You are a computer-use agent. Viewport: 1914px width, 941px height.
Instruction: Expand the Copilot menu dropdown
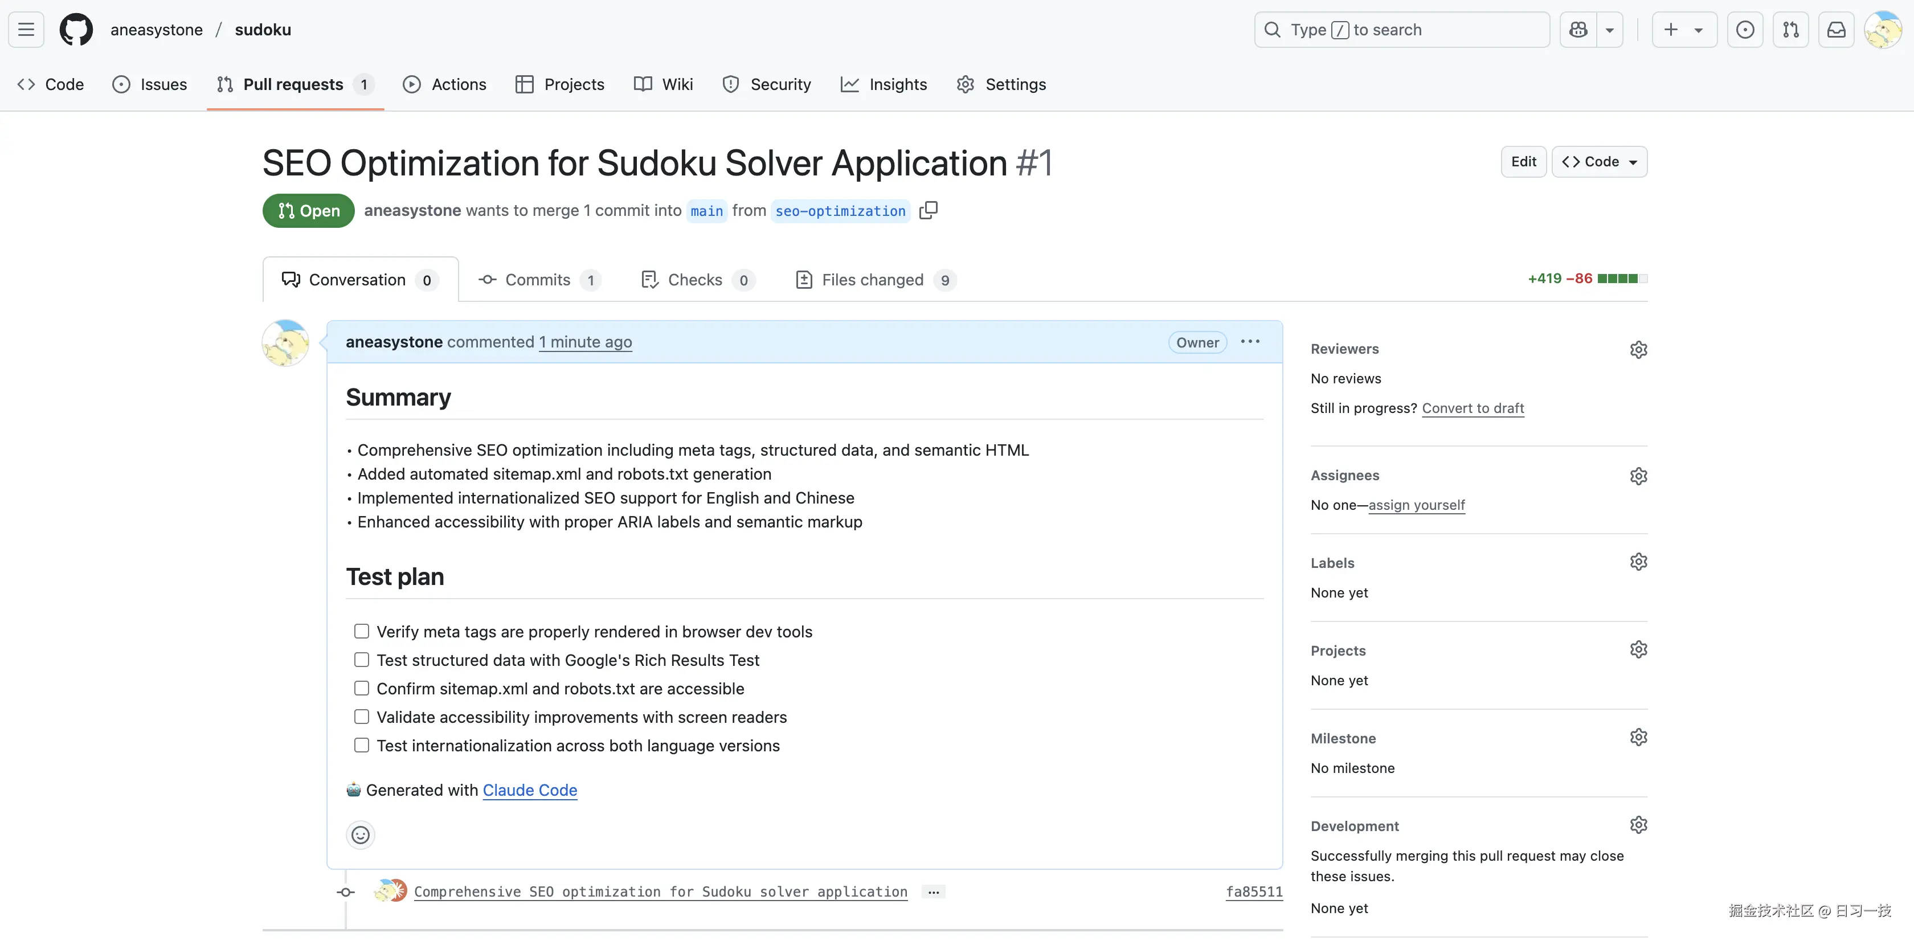(x=1610, y=29)
